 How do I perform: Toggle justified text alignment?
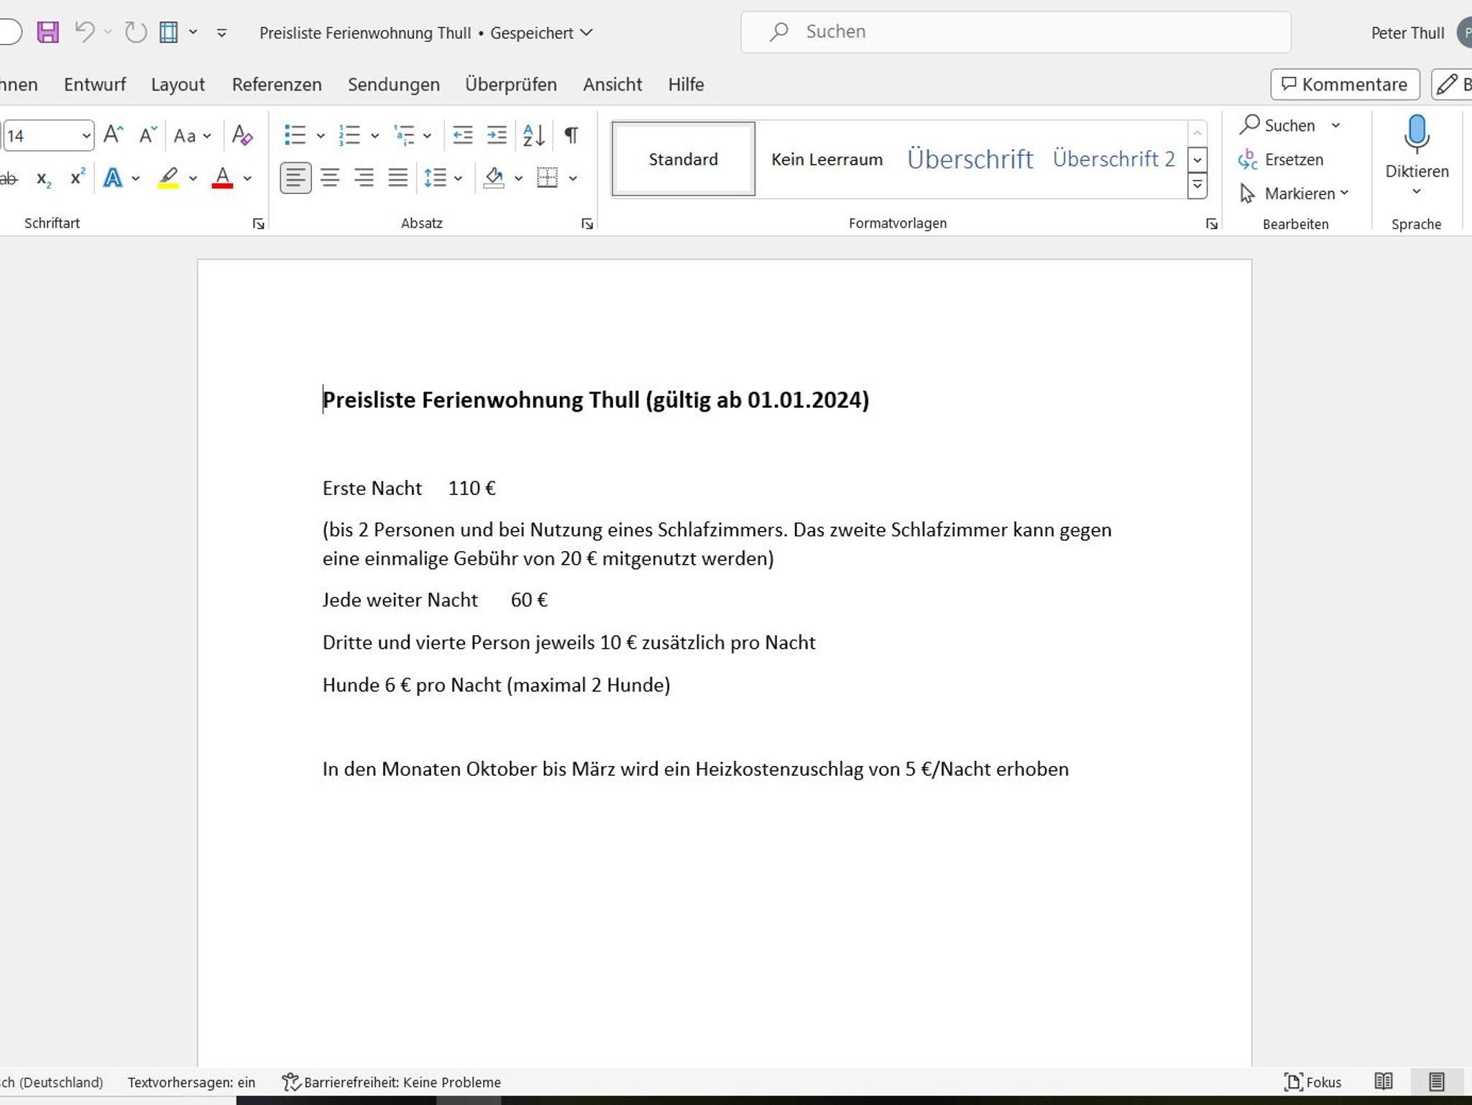point(397,178)
